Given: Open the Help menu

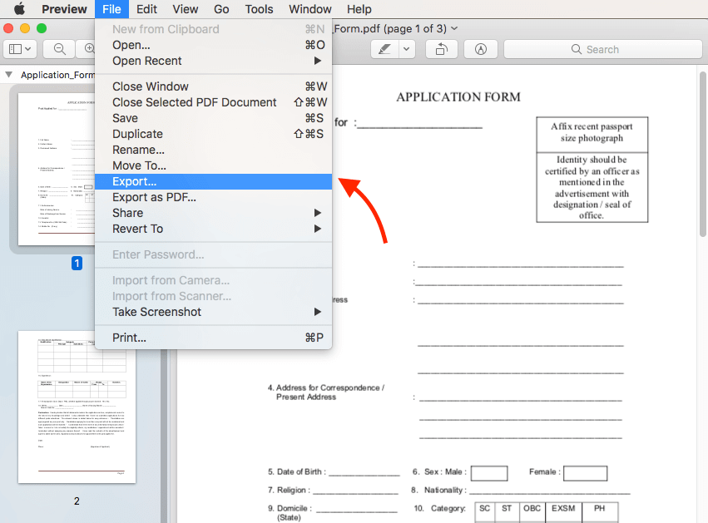Looking at the screenshot, I should point(359,9).
